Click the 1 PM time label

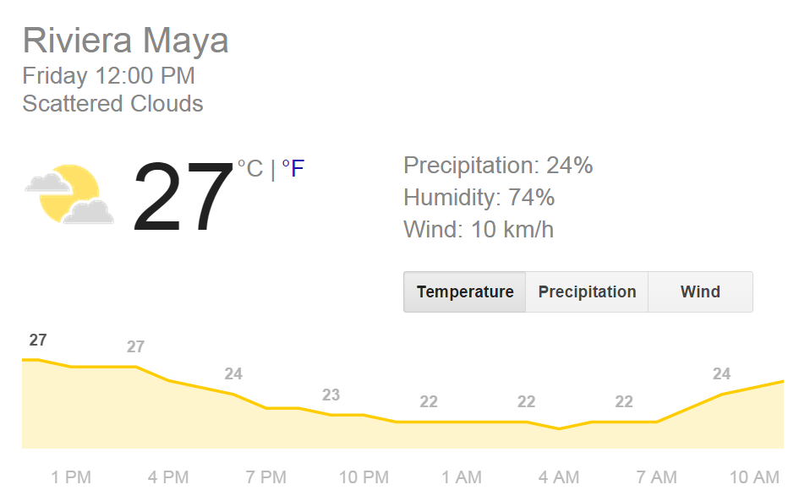[71, 477]
